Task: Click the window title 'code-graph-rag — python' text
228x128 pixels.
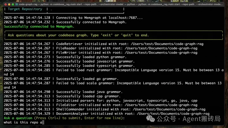Action: coord(121,4)
